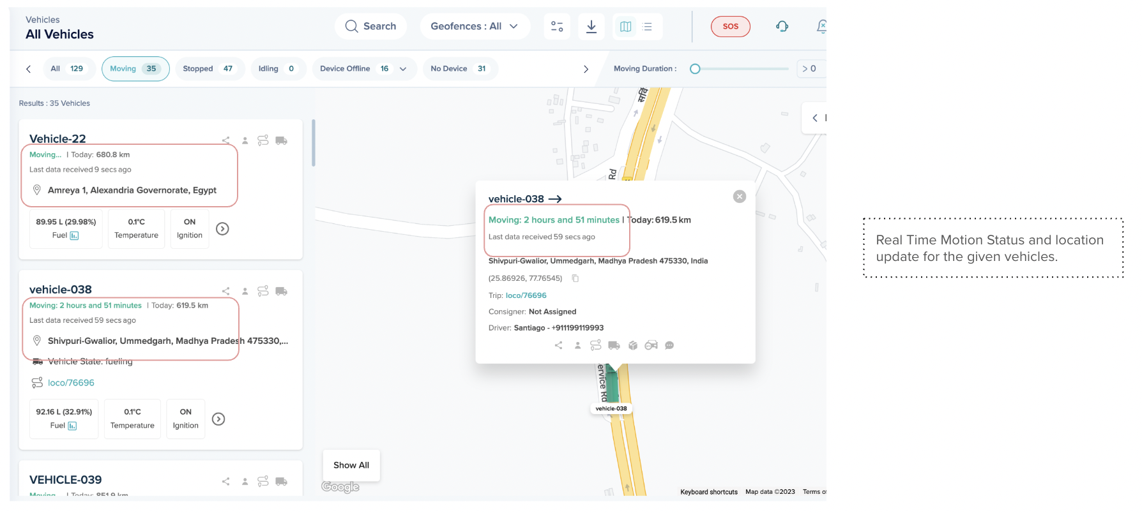Image resolution: width=1142 pixels, height=513 pixels.
Task: Click the headset support icon
Action: coord(782,27)
